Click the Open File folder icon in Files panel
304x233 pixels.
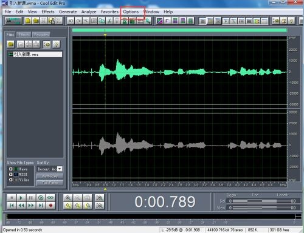11,44
